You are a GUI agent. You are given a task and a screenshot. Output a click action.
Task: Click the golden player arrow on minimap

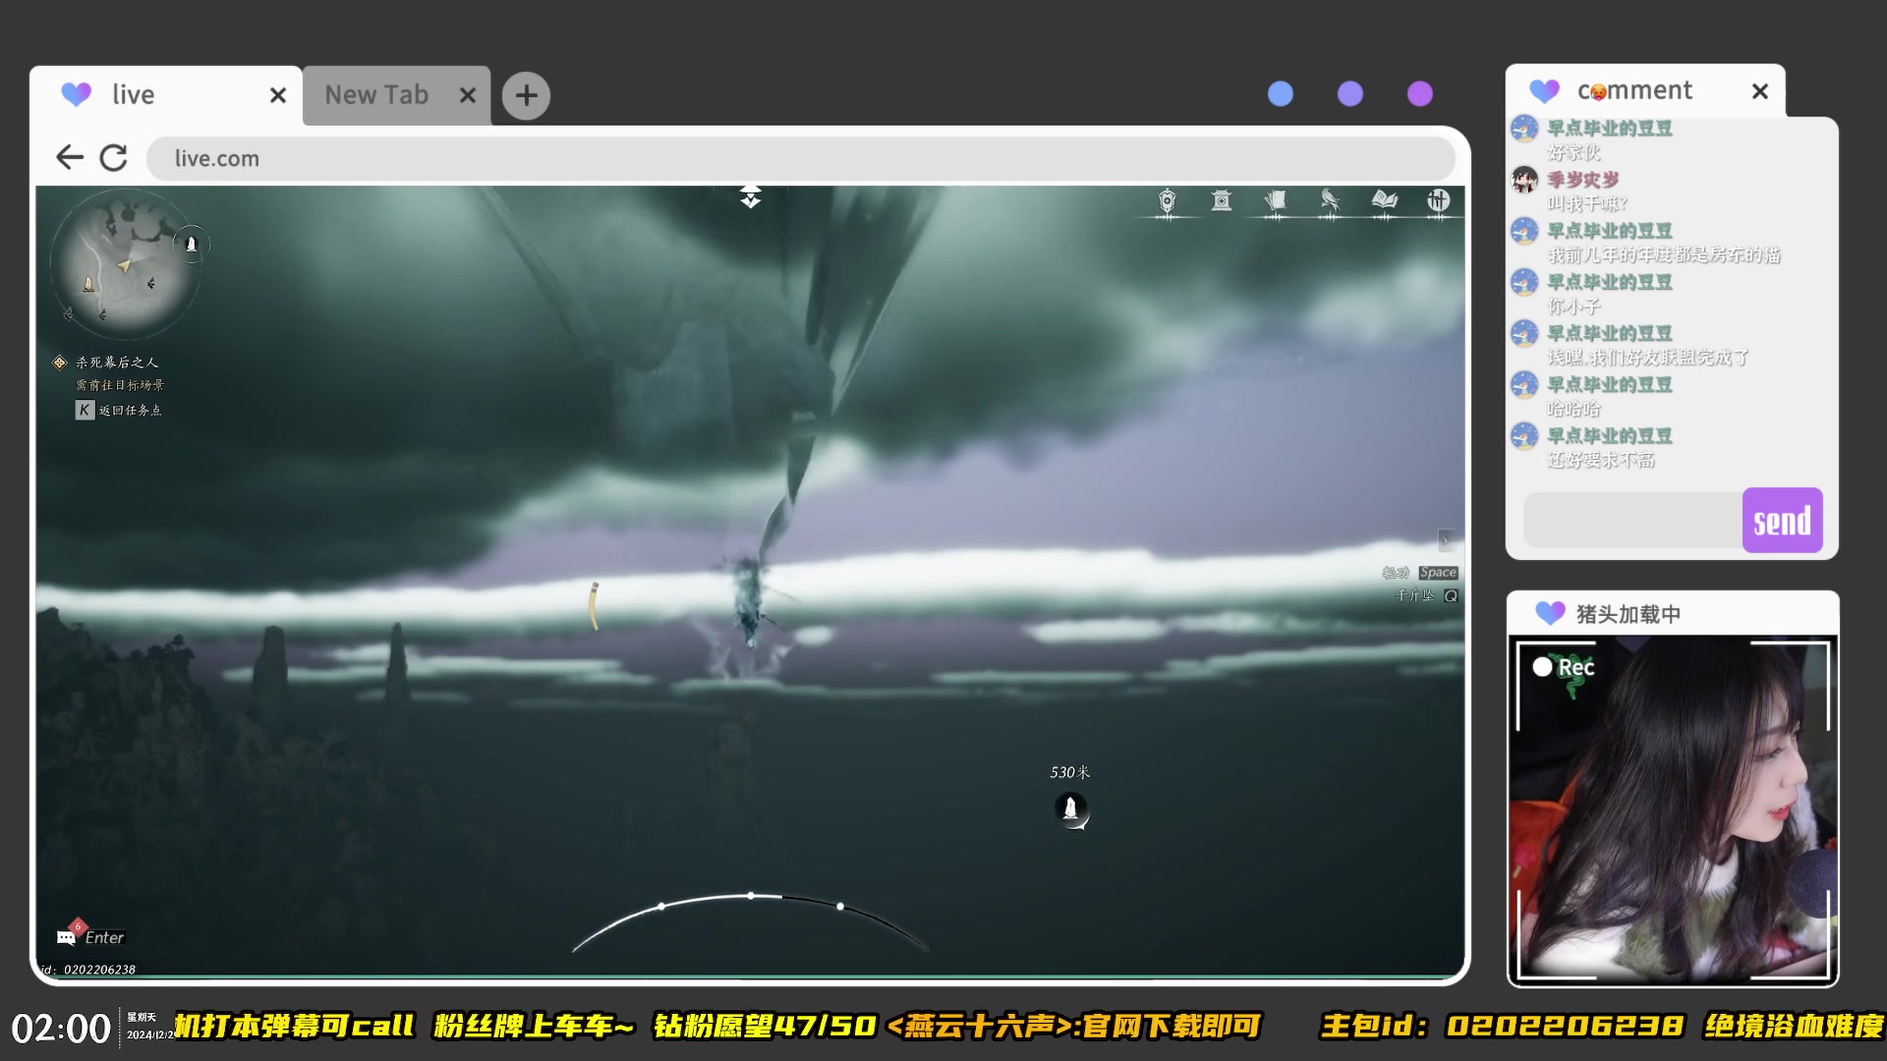(x=125, y=265)
